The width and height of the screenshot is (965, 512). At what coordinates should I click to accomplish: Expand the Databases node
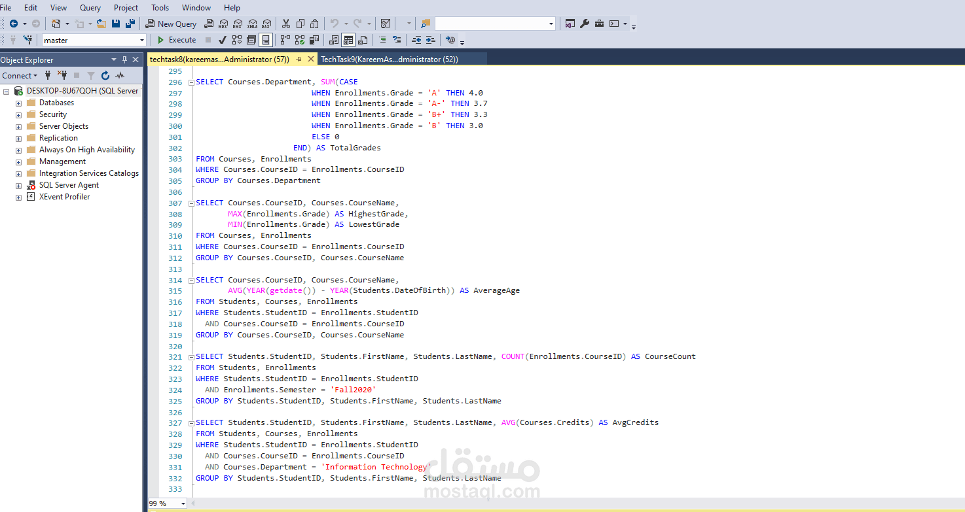tap(18, 103)
